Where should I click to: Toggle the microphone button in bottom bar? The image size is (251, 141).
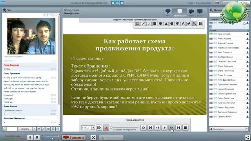click(30, 137)
